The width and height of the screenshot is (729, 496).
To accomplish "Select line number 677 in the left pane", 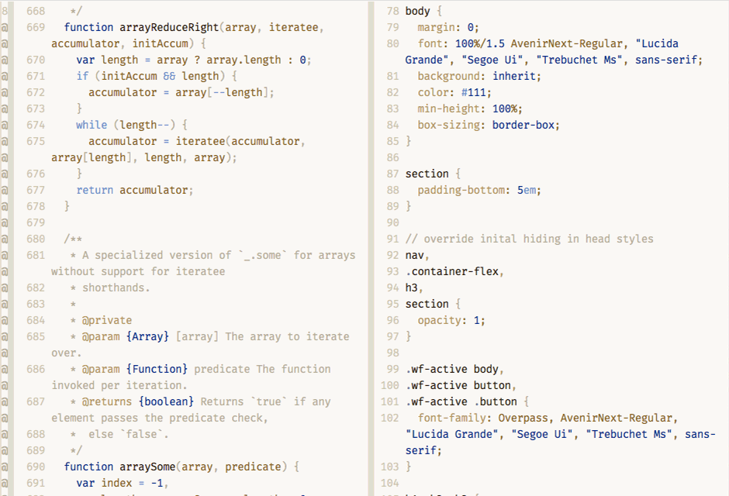I will tap(36, 190).
